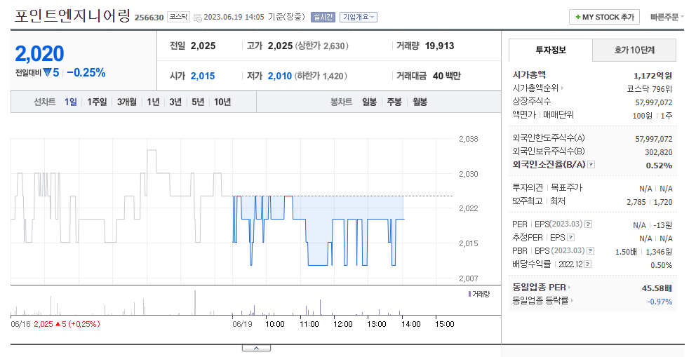Click the 14:00 time label on chart axis

[410, 324]
